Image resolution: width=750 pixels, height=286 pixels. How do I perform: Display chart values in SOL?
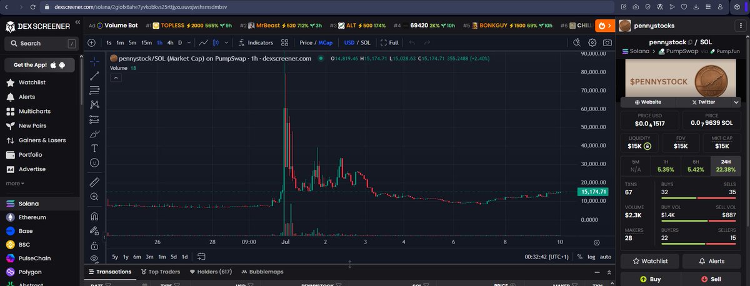pos(366,42)
